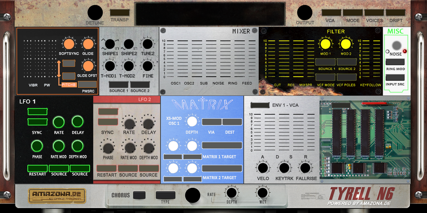The height and width of the screenshot is (213, 427).
Task: Open the Chorus Type selector
Action: pos(165,195)
